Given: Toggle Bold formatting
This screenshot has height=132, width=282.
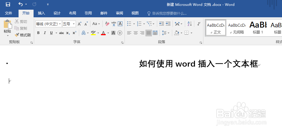Looking at the screenshot, I should pyautogui.click(x=38, y=33).
